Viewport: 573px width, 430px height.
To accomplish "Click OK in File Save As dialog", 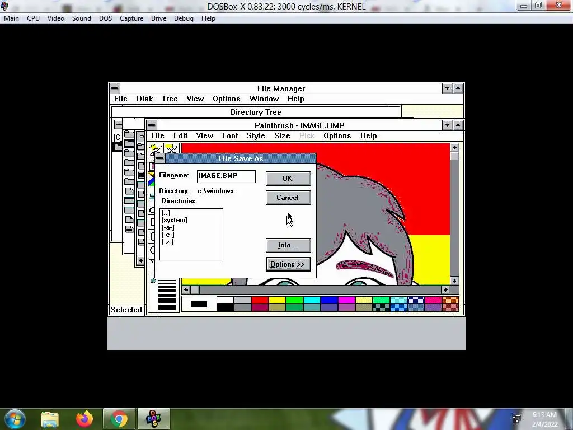I will [x=288, y=179].
